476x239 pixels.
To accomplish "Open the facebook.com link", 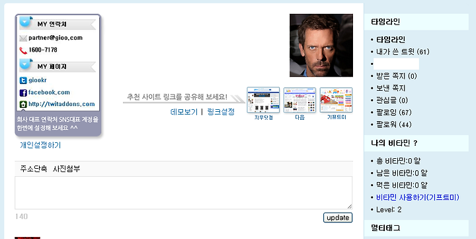I will [x=49, y=93].
